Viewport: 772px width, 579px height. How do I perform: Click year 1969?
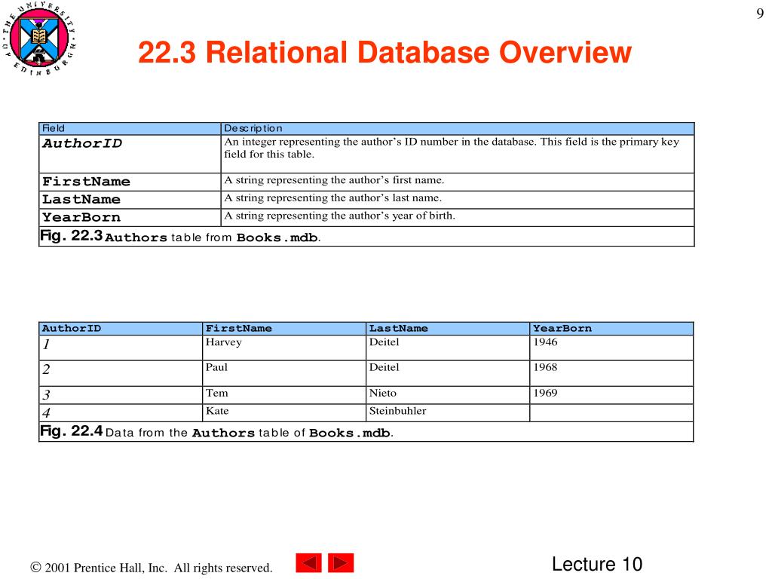[x=545, y=393]
